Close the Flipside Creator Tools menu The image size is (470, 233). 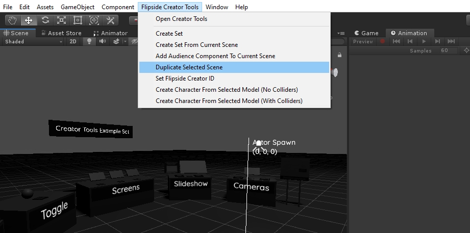point(170,7)
